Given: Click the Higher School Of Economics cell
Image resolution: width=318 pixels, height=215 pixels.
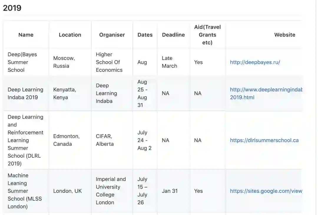Looking at the screenshot, I should pos(109,62).
